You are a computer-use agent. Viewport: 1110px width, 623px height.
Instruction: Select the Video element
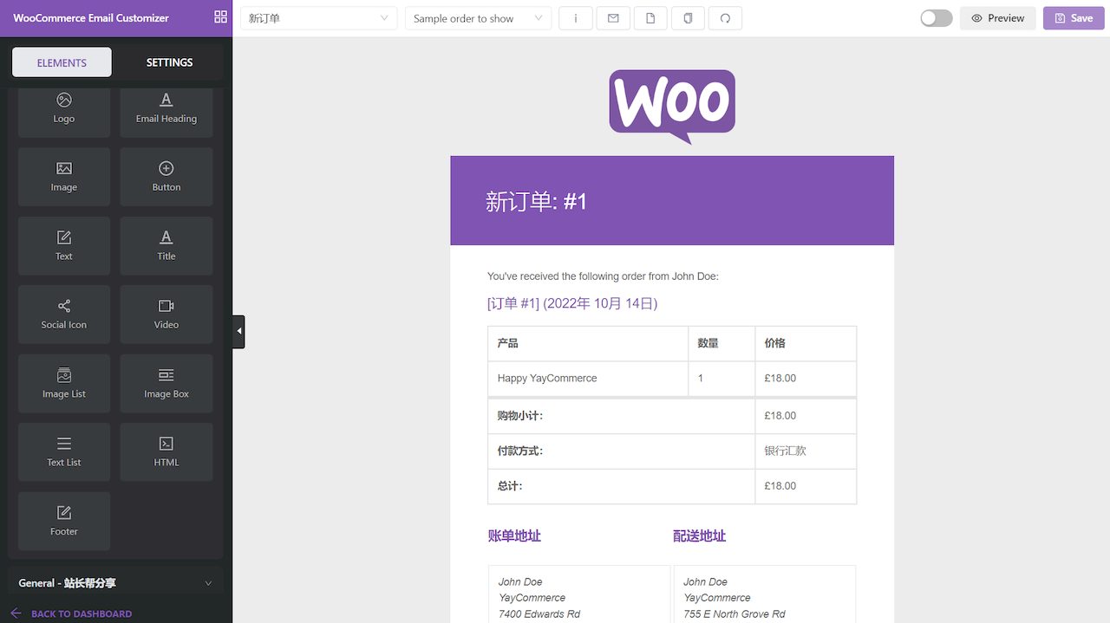coord(166,314)
